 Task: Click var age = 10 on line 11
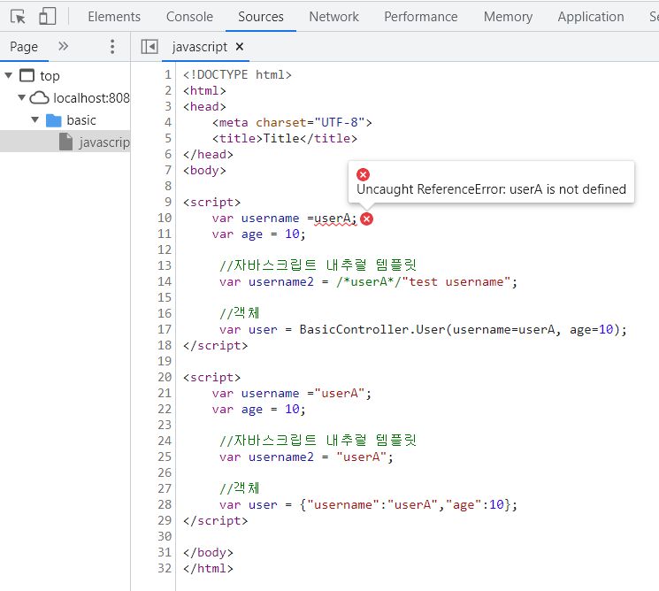[x=259, y=234]
